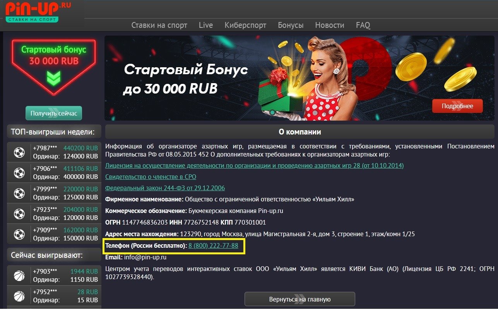Click the Вернуться на главную button
Screen dimensions: 498x310
coord(300,299)
